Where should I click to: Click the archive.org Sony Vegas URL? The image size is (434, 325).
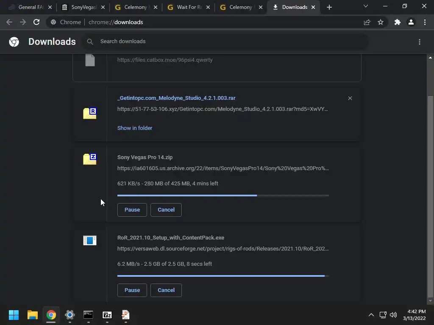click(x=223, y=168)
